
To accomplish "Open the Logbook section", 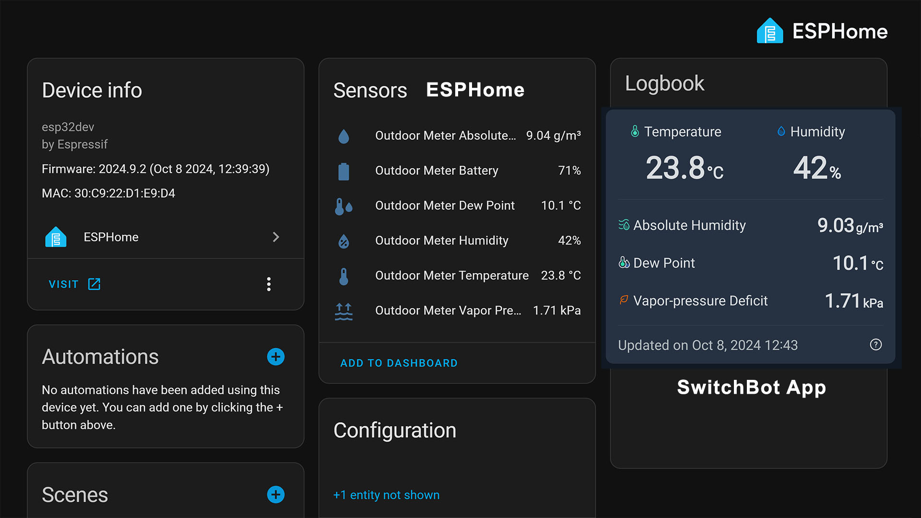I will click(664, 83).
